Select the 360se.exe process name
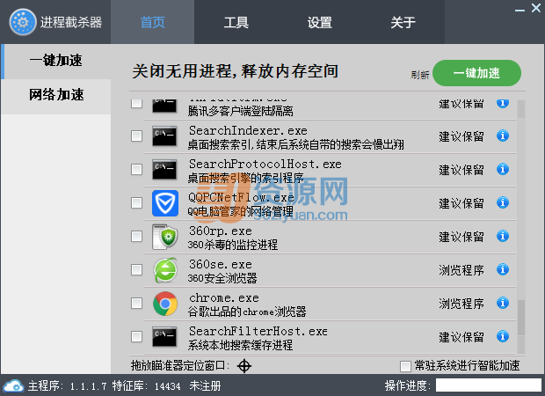The width and height of the screenshot is (545, 396). coord(221,264)
